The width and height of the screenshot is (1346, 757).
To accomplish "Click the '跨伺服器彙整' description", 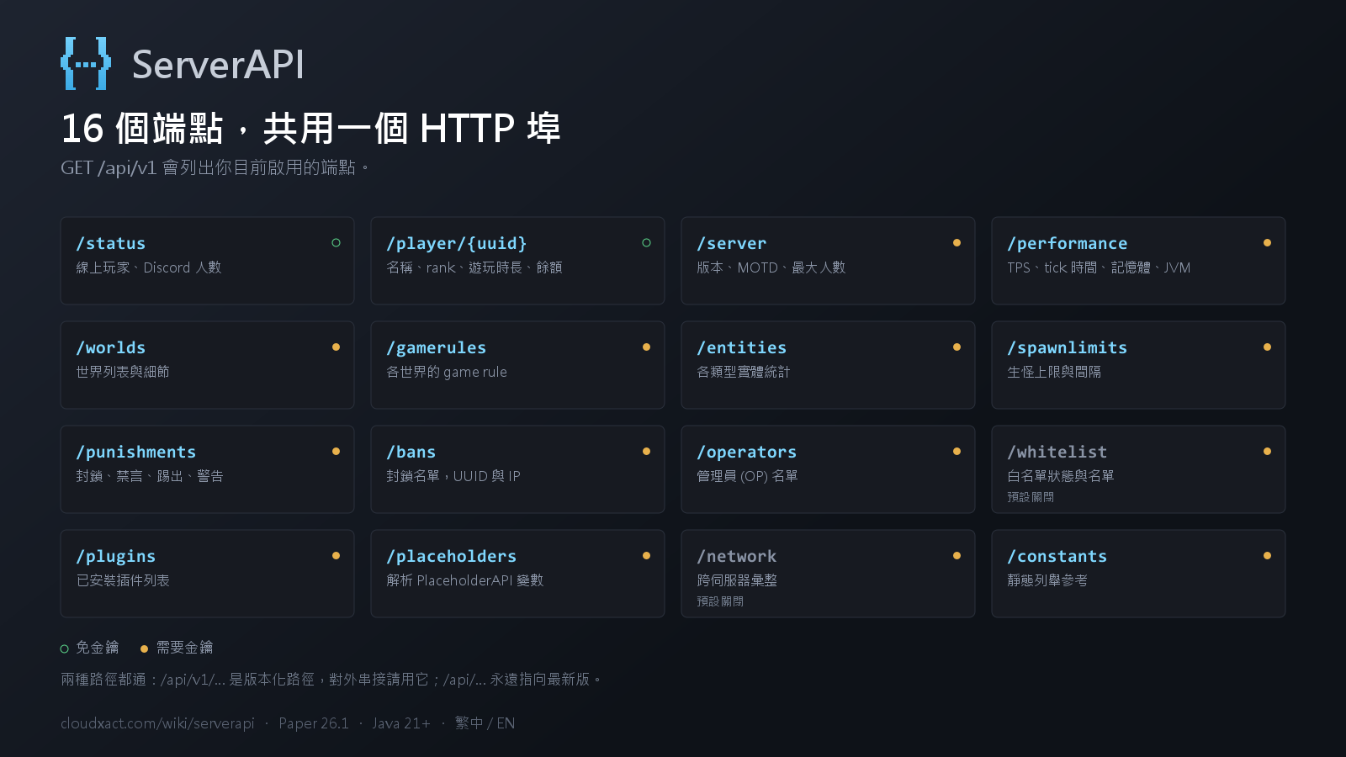I will point(737,580).
